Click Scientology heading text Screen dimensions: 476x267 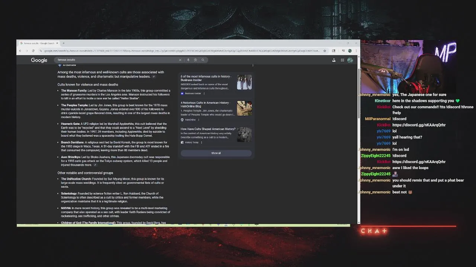pos(69,194)
